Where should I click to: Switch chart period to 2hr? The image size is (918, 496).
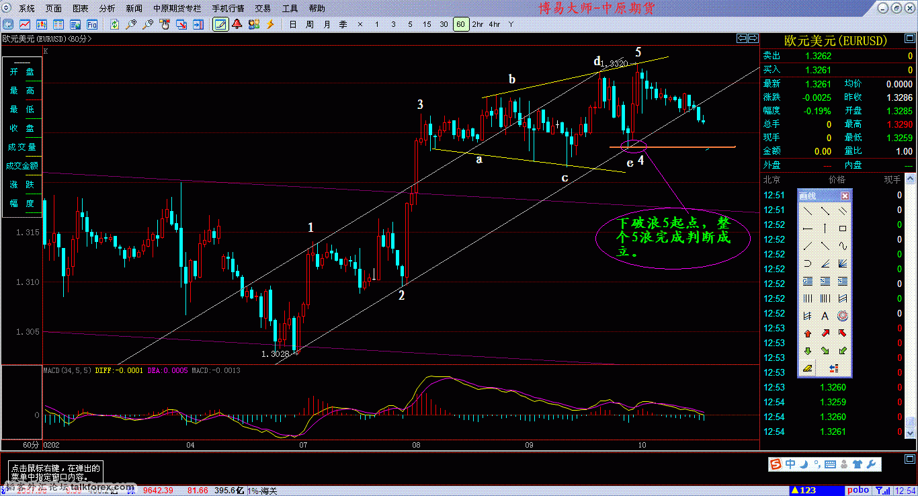coord(477,24)
